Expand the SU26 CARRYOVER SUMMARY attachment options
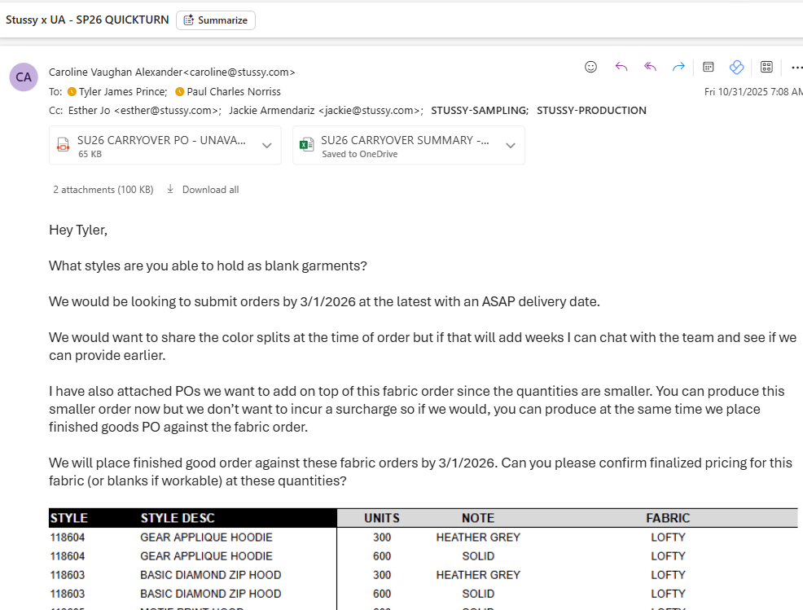The height and width of the screenshot is (610, 803). pos(510,146)
